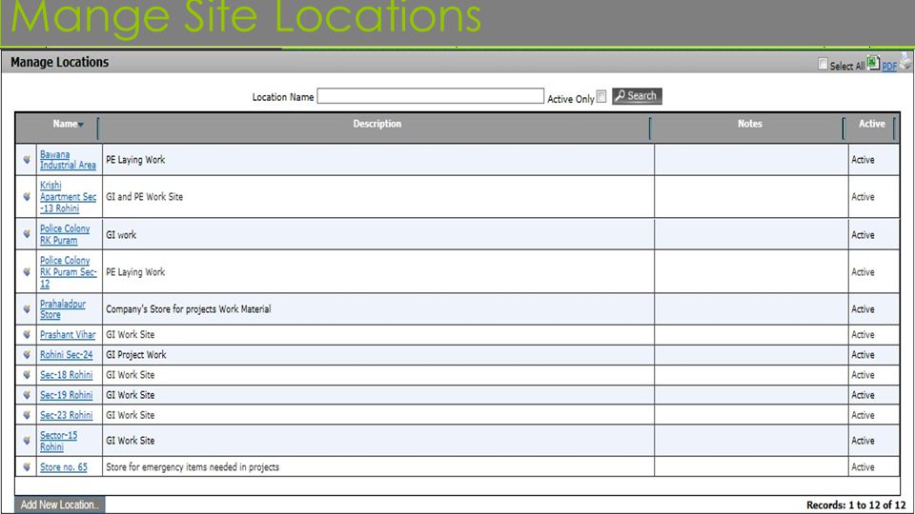Click row icon beside Sec-23 Rohini
Viewport: 915px width, 514px height.
tap(27, 415)
